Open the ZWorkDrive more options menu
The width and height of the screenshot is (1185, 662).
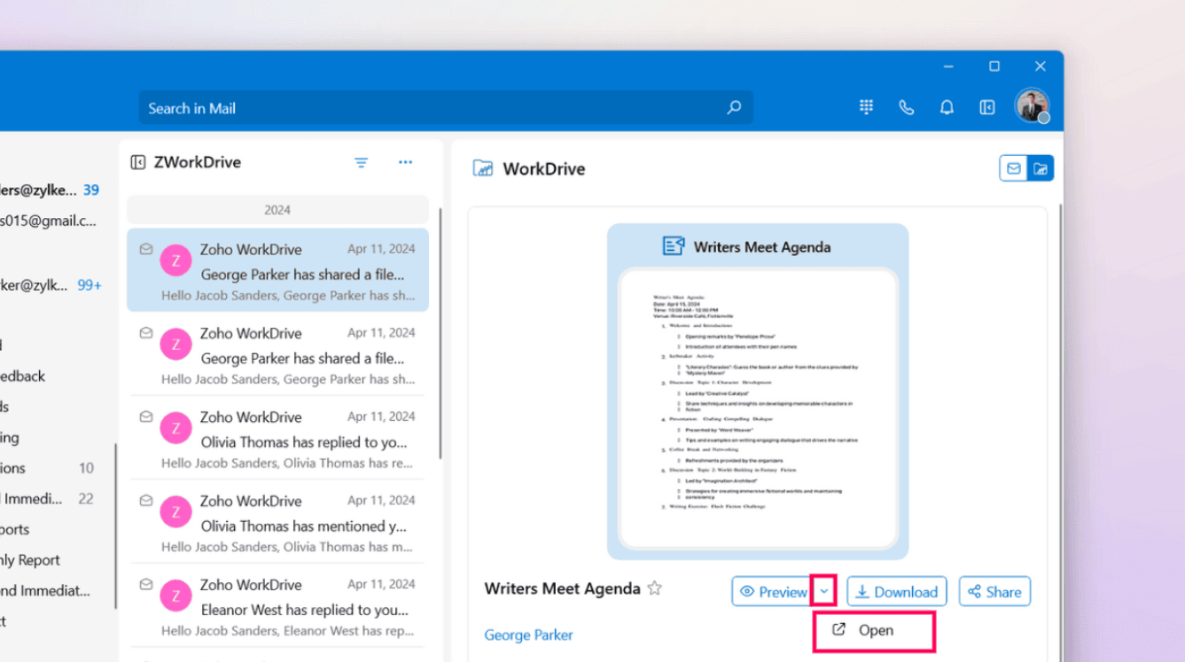point(405,162)
